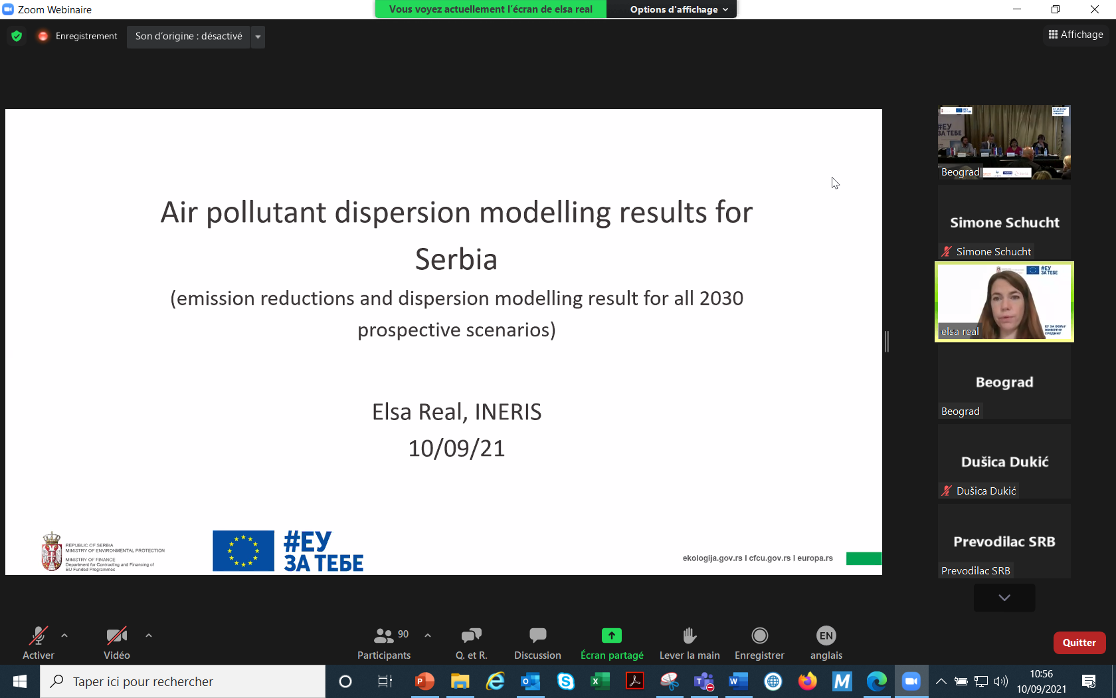Click the panel divider handle beside slide
Image resolution: width=1116 pixels, height=698 pixels.
[x=887, y=342]
